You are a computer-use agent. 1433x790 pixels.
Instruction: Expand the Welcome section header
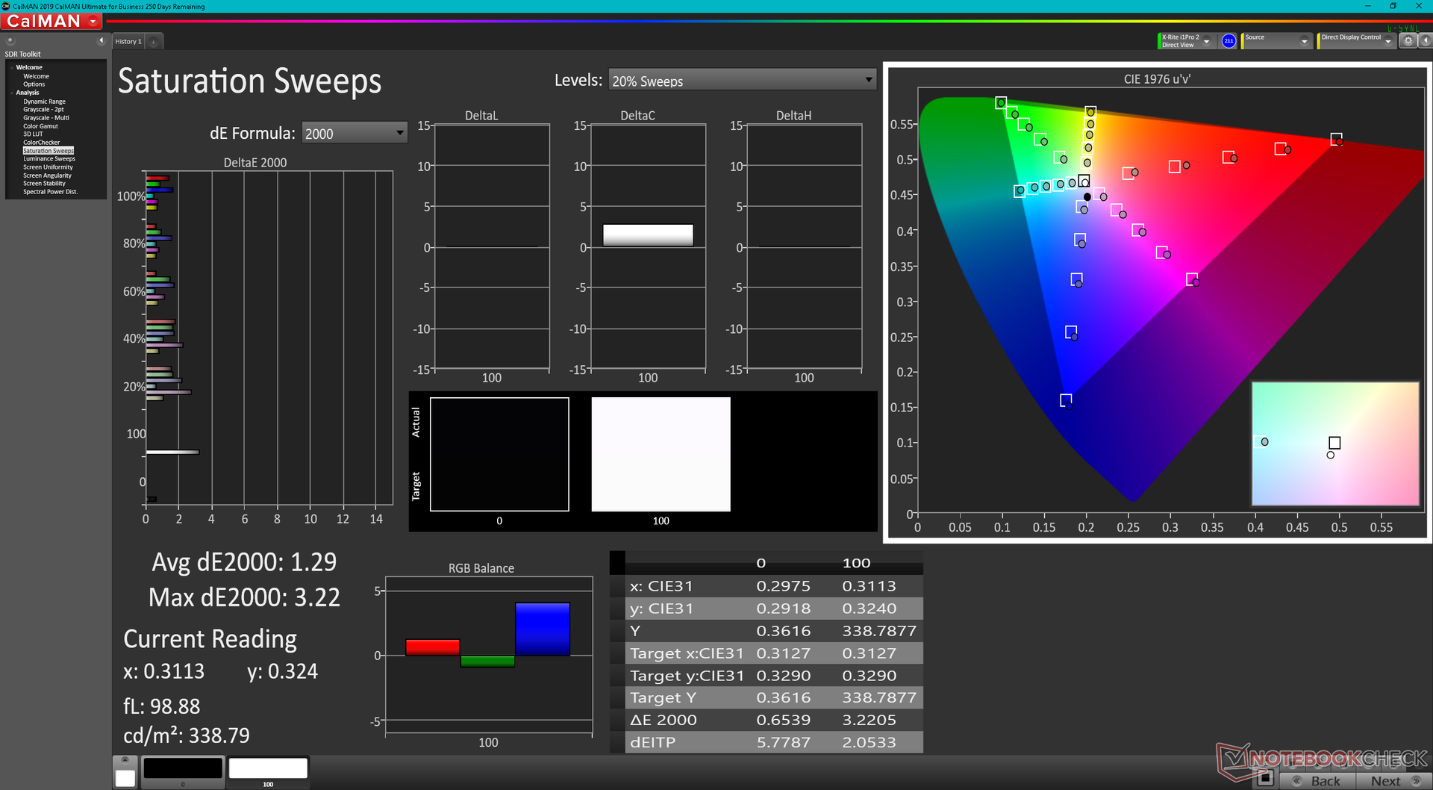click(29, 67)
